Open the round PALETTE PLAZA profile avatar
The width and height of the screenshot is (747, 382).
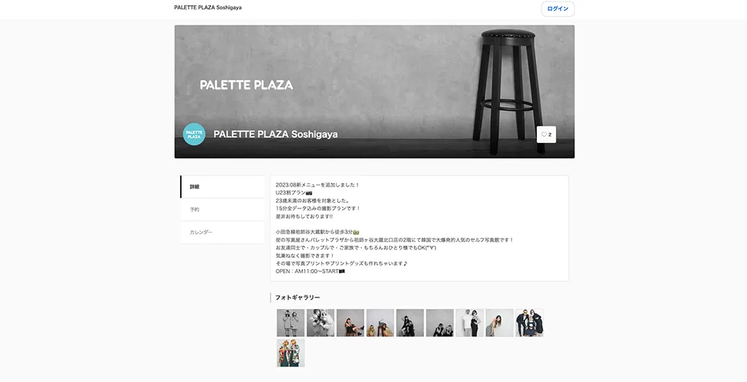coord(194,134)
